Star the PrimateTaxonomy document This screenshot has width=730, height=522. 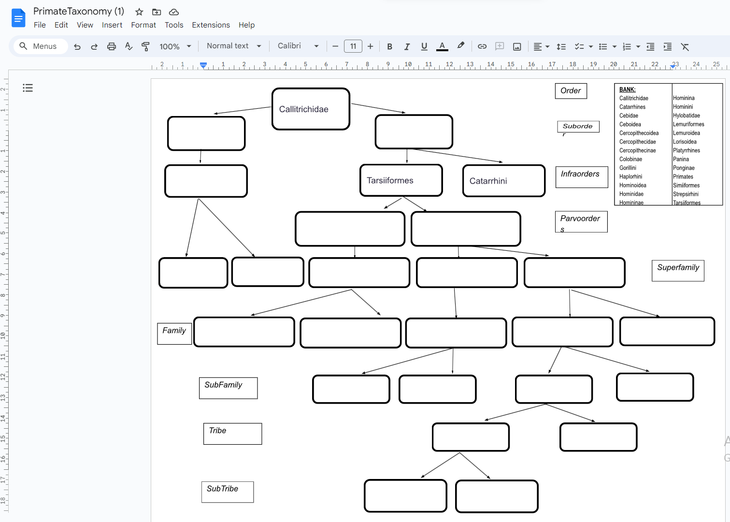click(x=139, y=12)
